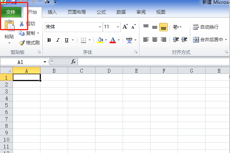Expand the 宋体 font name dropdown arrow

(100, 27)
